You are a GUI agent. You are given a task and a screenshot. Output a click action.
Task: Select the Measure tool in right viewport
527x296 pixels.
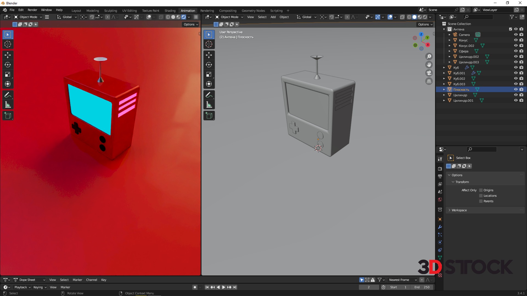[209, 105]
